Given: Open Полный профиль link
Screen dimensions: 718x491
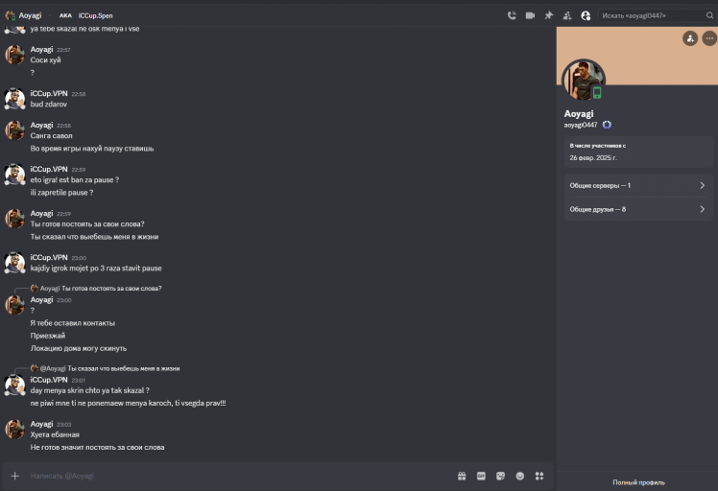Looking at the screenshot, I should coord(638,482).
